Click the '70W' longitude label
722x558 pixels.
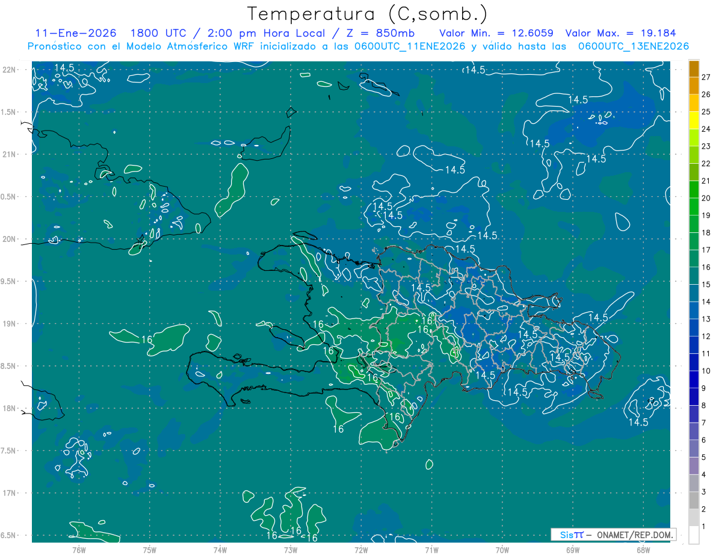coord(502,550)
